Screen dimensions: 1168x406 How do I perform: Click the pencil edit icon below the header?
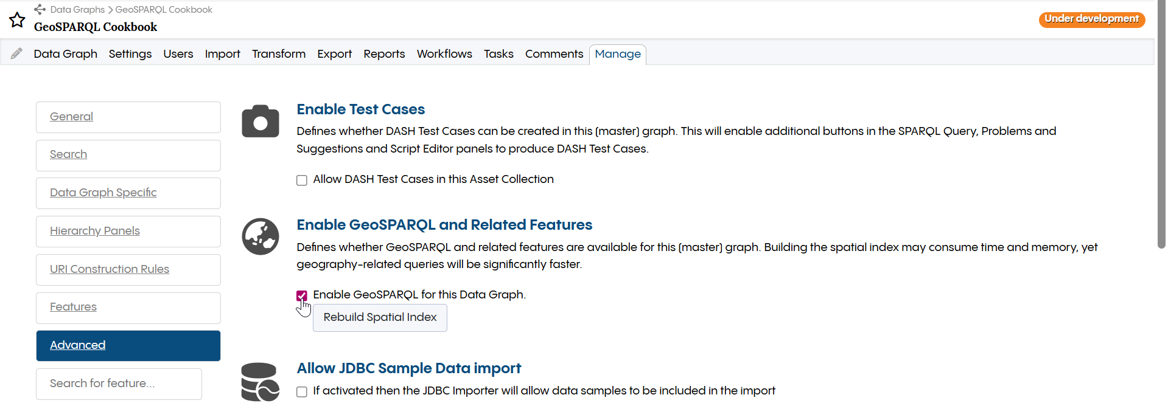point(16,52)
